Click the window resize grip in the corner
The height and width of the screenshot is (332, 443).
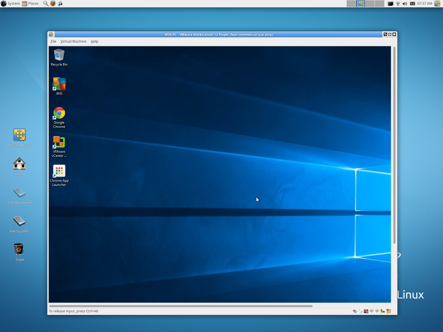(395, 313)
